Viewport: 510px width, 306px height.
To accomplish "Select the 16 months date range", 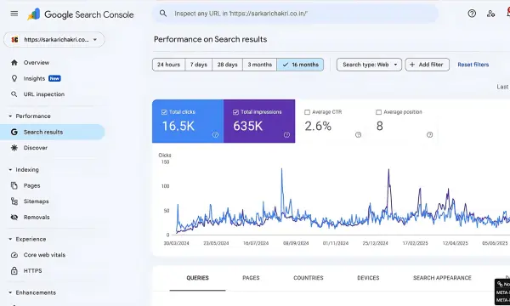I will [x=300, y=65].
